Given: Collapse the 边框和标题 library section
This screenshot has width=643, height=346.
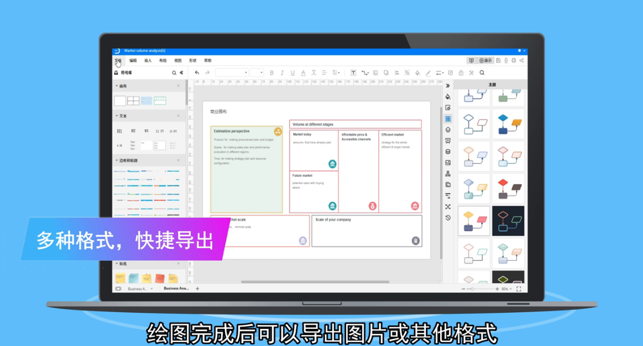Looking at the screenshot, I should 117,161.
